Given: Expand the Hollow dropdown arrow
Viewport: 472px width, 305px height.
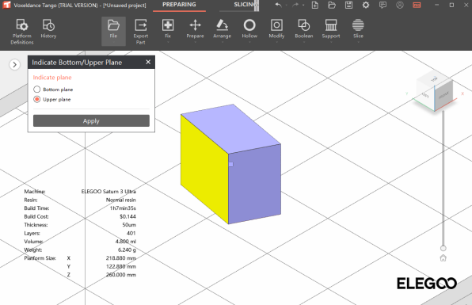Looking at the screenshot, I should pyautogui.click(x=249, y=42).
